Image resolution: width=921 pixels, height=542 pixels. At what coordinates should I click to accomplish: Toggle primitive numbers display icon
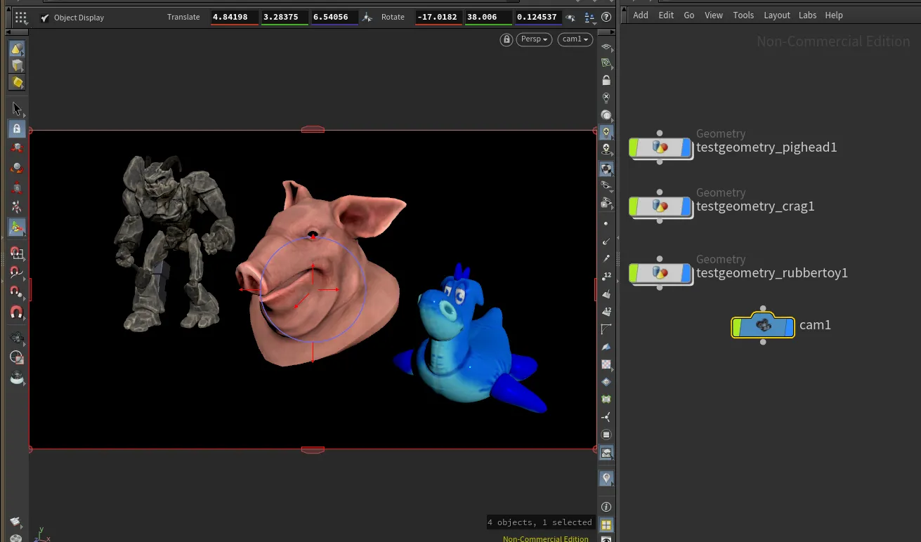point(606,311)
